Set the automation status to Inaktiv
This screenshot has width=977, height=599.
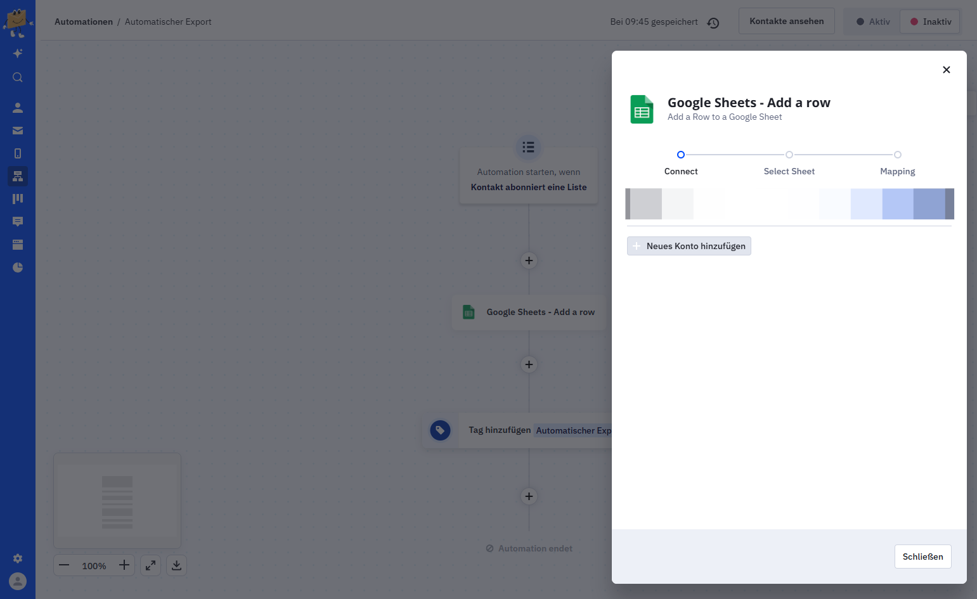tap(930, 22)
